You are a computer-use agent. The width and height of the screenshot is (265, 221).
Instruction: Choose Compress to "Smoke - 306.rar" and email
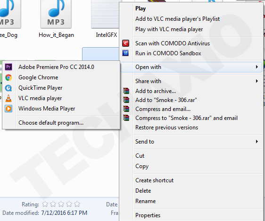coord(191,118)
